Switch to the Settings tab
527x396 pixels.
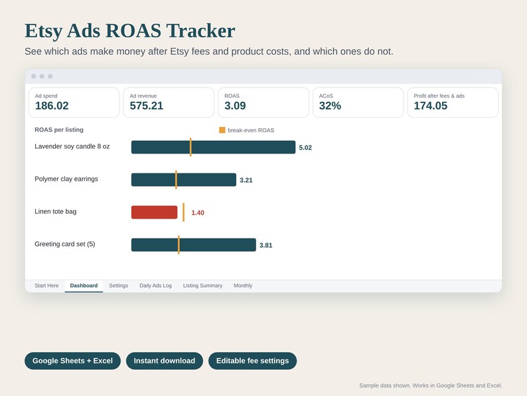pyautogui.click(x=118, y=286)
